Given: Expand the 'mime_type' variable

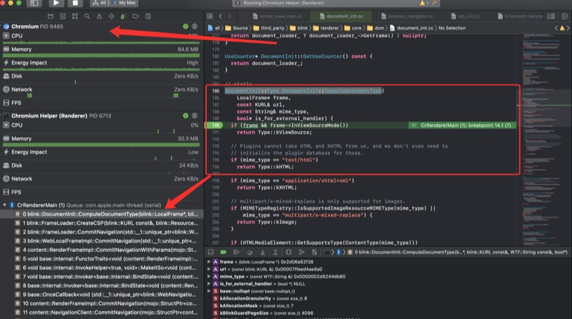Looking at the screenshot, I should pyautogui.click(x=209, y=276).
